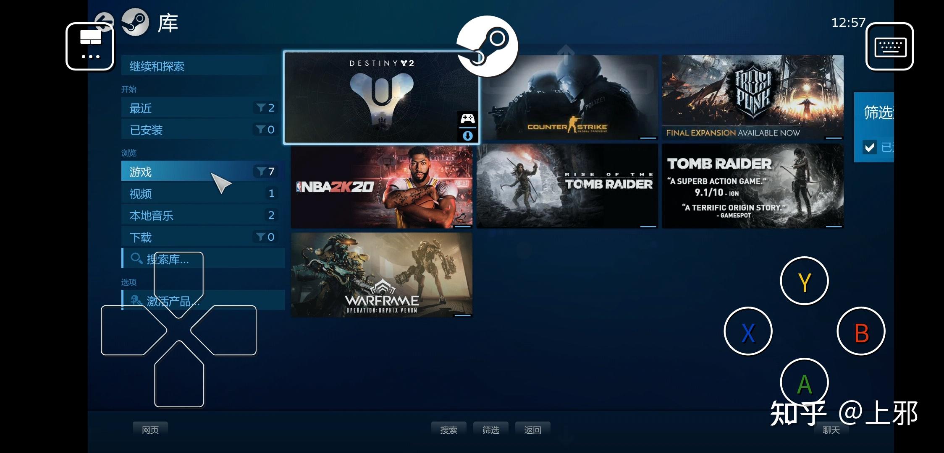Select NBA 2K20 game thumbnail

pyautogui.click(x=382, y=187)
